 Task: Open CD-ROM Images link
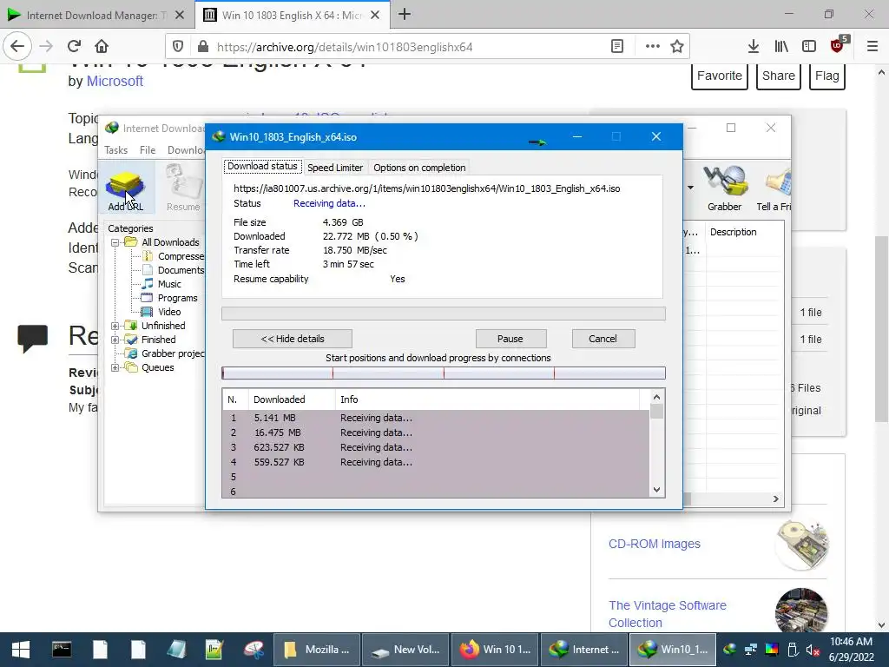655,544
